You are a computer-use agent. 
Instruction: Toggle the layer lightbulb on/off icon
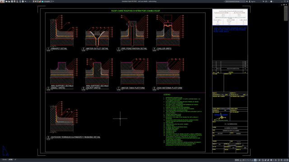(x=34, y=1)
